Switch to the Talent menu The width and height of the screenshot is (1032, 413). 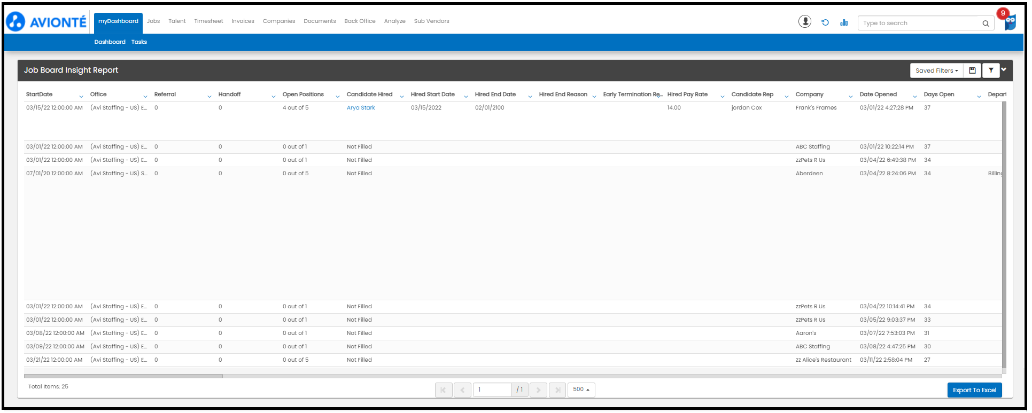[x=177, y=21]
